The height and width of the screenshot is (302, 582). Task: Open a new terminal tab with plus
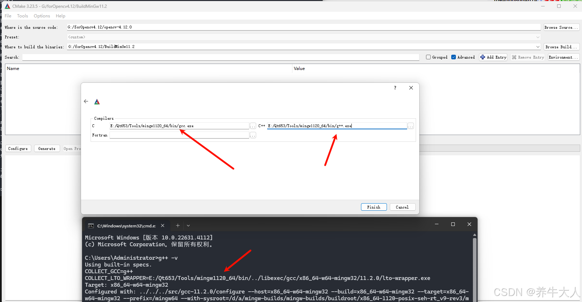tap(178, 226)
